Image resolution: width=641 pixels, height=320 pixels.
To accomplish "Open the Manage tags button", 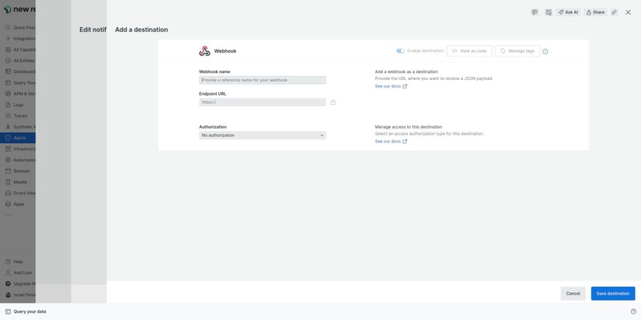I will [x=517, y=51].
